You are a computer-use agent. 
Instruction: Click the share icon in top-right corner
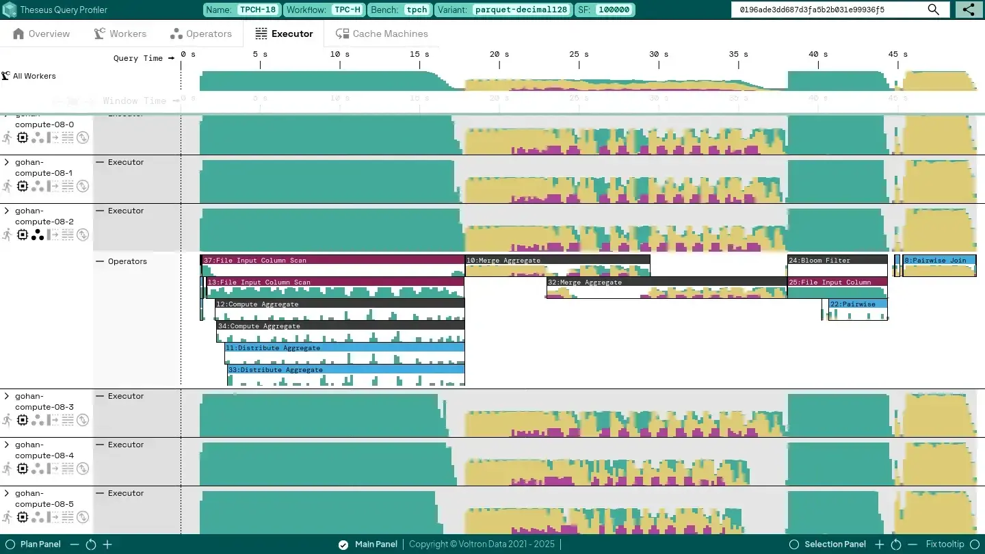tap(968, 10)
